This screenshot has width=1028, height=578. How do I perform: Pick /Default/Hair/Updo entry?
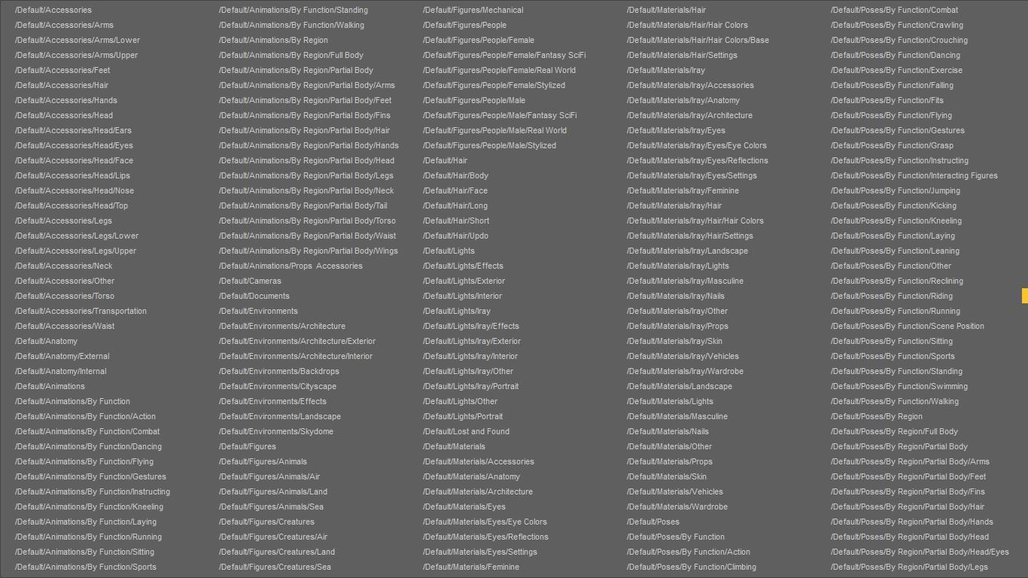(x=455, y=236)
